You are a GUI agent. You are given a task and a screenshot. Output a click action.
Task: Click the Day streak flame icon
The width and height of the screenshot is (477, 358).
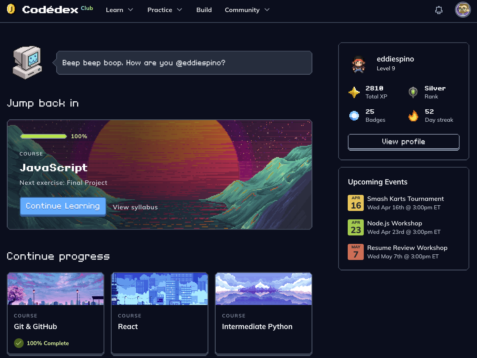[x=413, y=116]
